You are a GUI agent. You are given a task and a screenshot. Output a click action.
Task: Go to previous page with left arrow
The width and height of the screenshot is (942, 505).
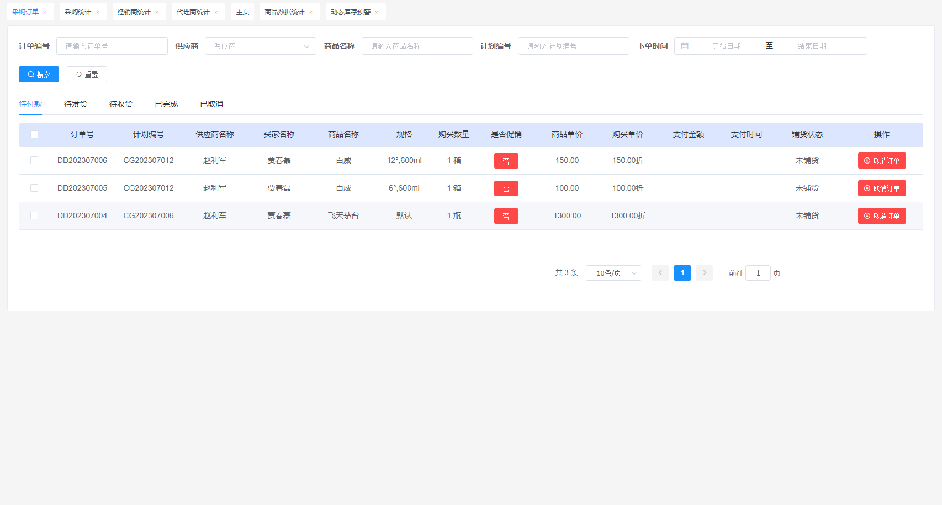coord(660,273)
